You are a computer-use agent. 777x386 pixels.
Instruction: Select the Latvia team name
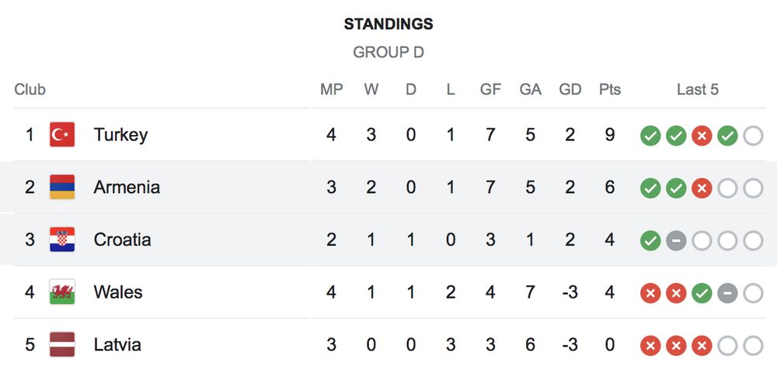[117, 344]
